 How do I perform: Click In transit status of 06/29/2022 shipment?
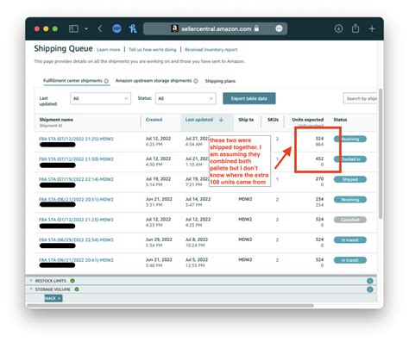(350, 240)
